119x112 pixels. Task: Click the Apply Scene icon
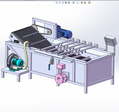click(x=85, y=3)
